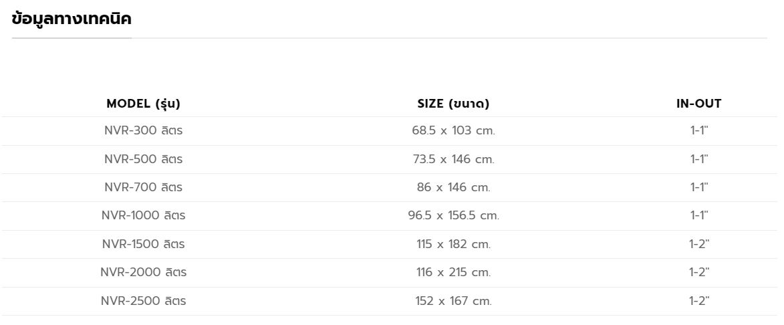The width and height of the screenshot is (784, 325).
Task: Select the NVR-1000 ลิตร model cell
Action: tap(144, 216)
